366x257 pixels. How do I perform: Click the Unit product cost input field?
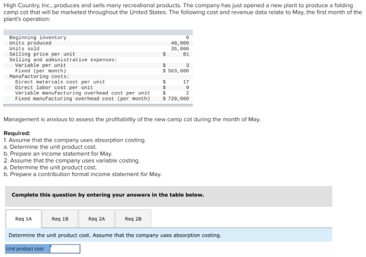(x=65, y=249)
